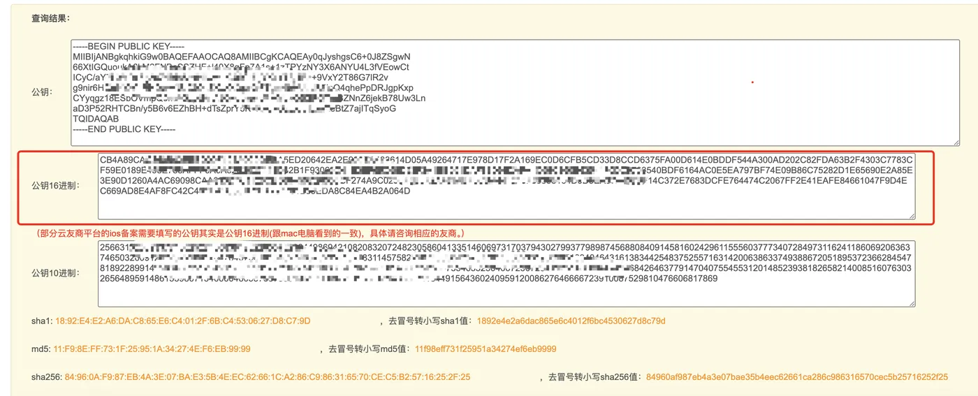This screenshot has width=978, height=396.
Task: Click the sha256 value 84:96:0A:F9:87:EB
Action: click(268, 377)
